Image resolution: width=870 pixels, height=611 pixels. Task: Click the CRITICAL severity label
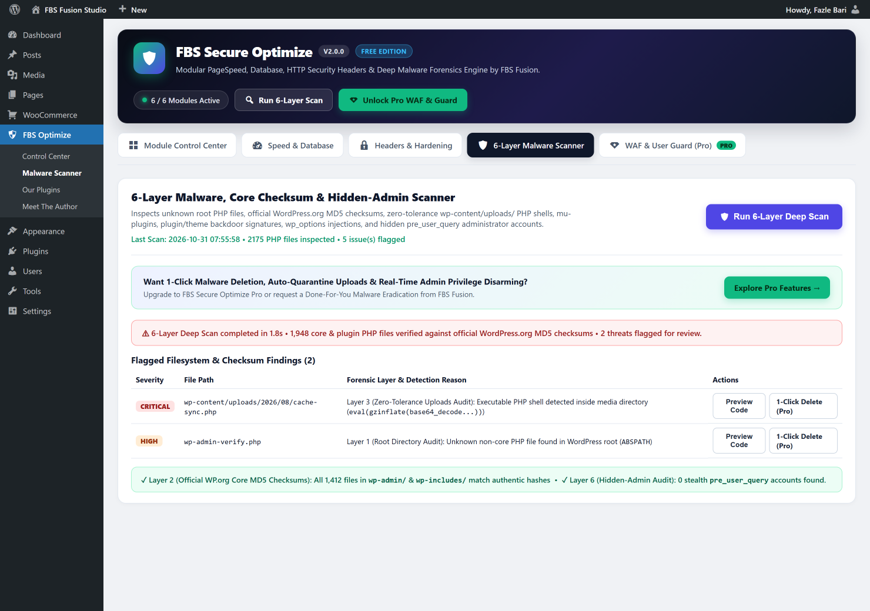(x=155, y=407)
